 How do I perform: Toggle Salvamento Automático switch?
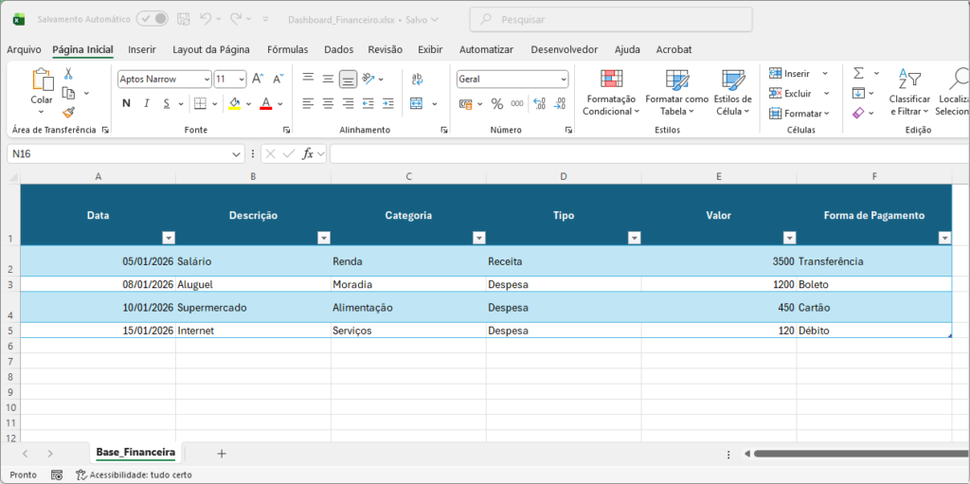coord(153,19)
